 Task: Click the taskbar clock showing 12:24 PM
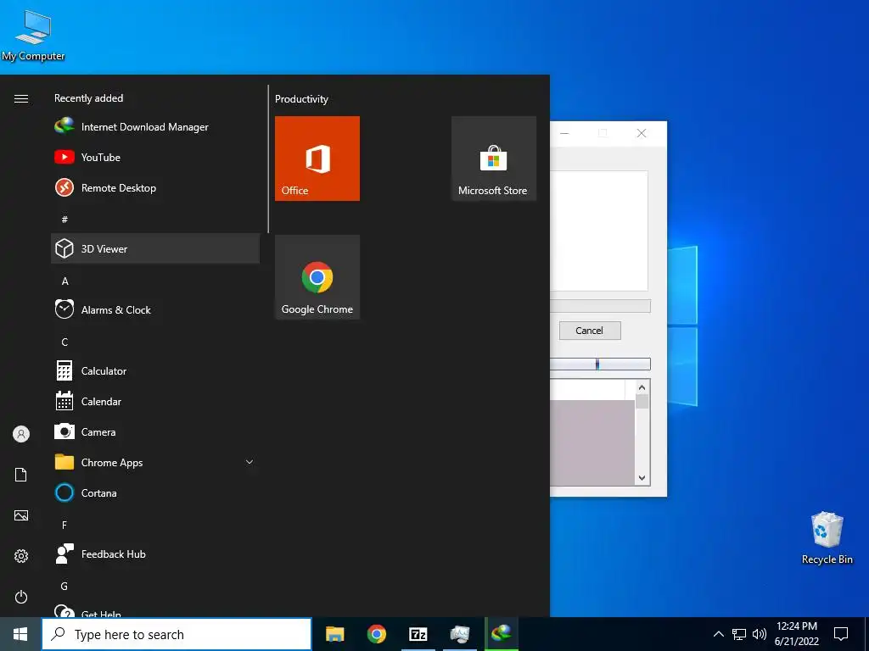tap(796, 634)
